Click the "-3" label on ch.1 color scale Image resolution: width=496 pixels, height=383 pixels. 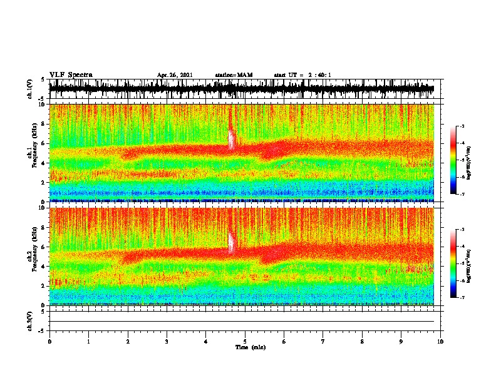[462, 126]
